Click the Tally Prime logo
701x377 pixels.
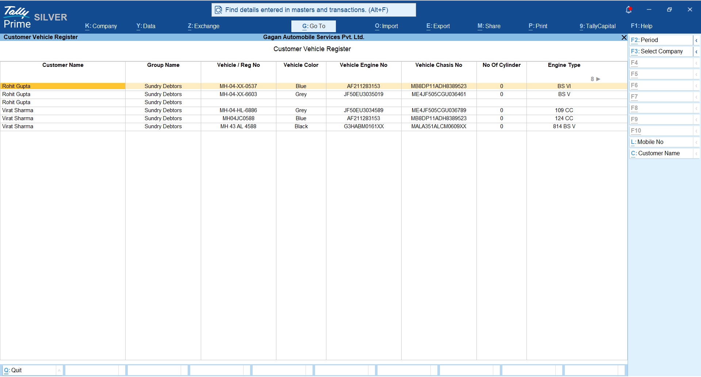(17, 17)
